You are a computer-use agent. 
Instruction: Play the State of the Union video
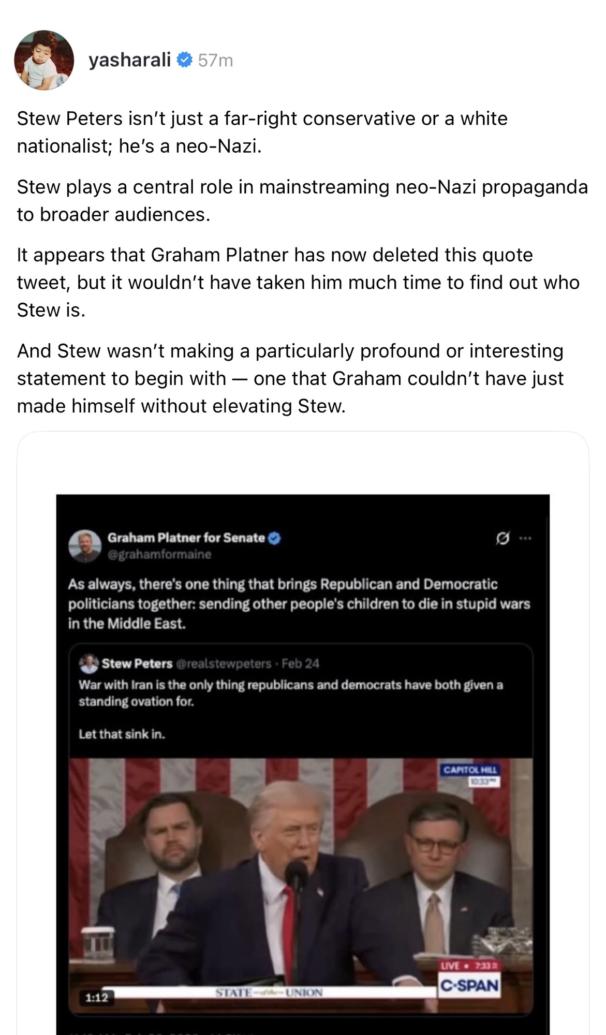300,880
